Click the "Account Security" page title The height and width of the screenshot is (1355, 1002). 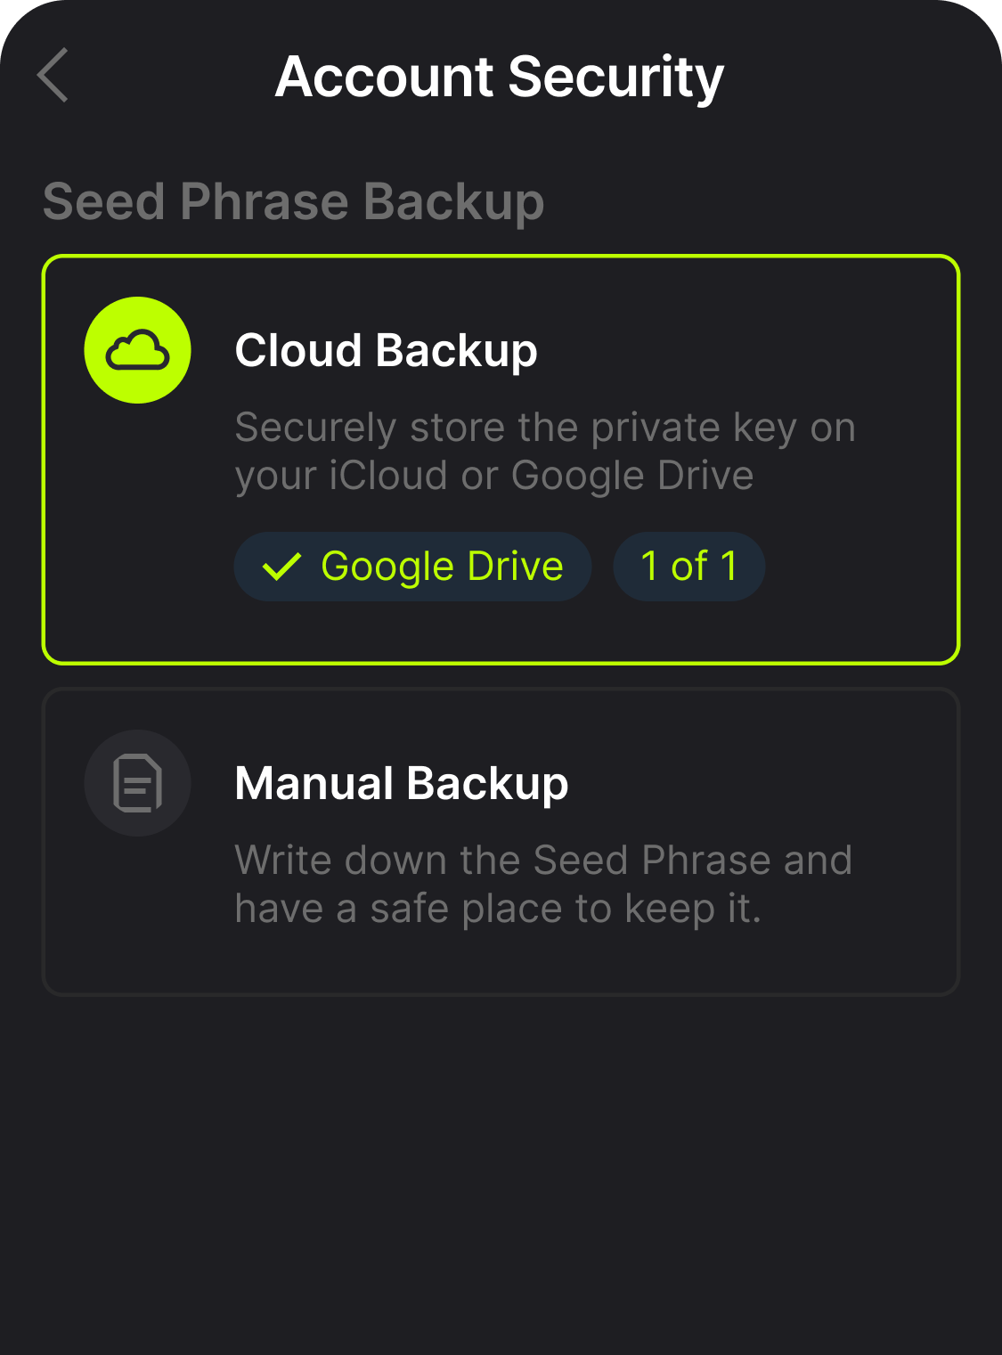tap(499, 77)
